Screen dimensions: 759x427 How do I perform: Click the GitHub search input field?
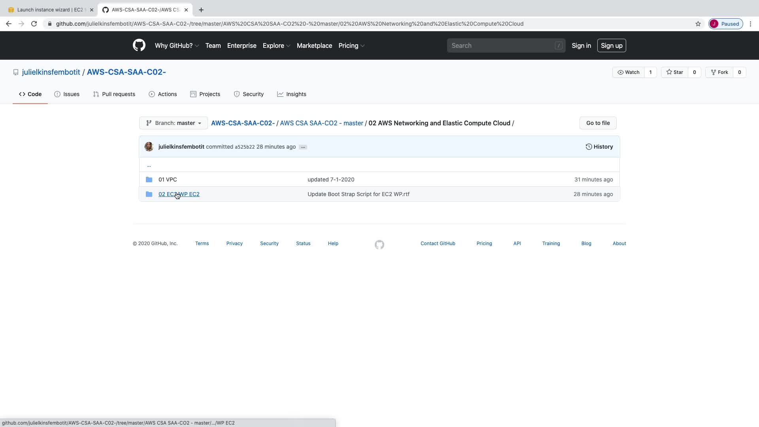502,45
